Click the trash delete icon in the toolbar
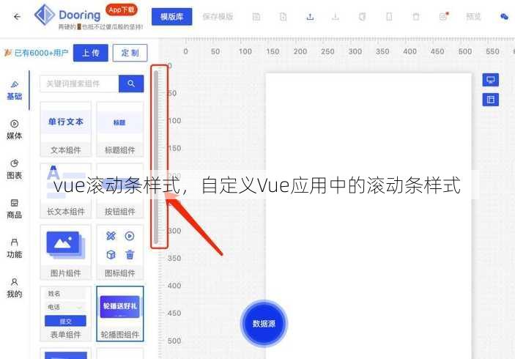The width and height of the screenshot is (515, 359). pos(416,17)
